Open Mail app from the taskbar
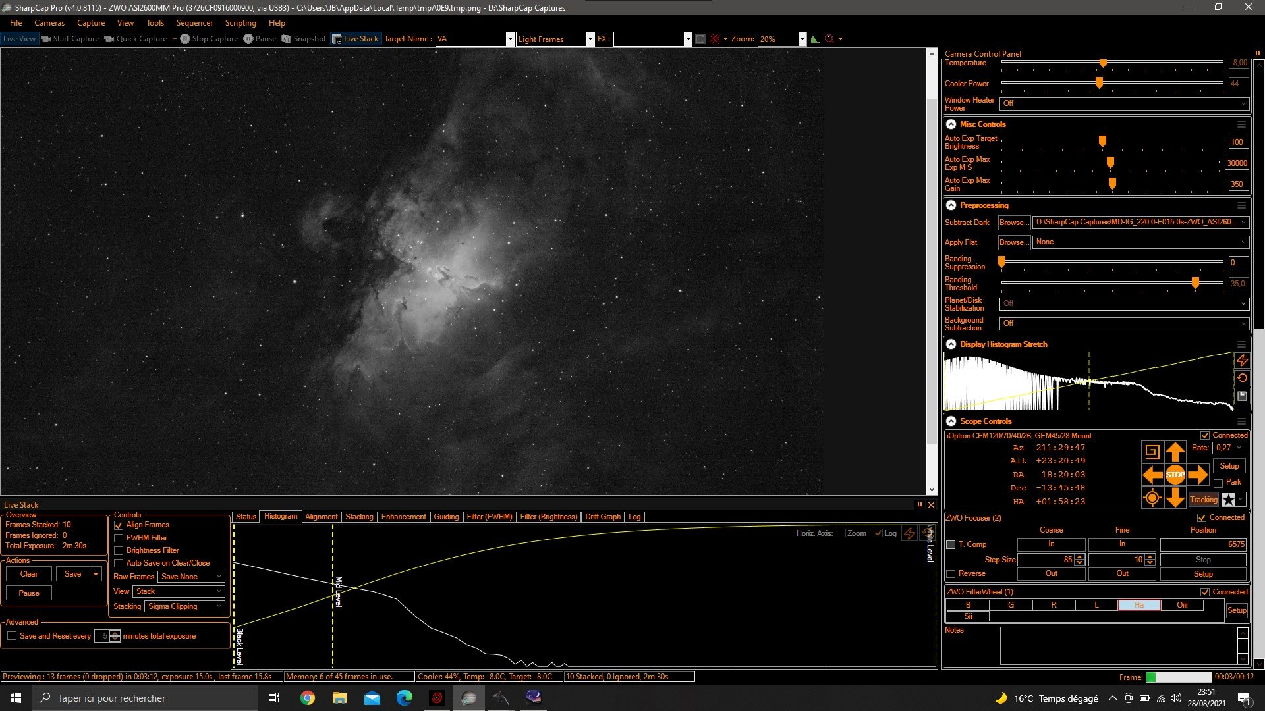The height and width of the screenshot is (711, 1265). point(372,698)
